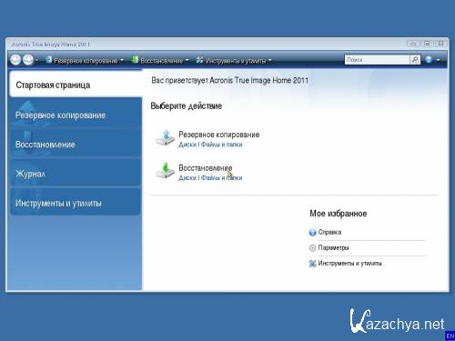
Task: Click inside the Поиск search field
Action: (x=377, y=60)
